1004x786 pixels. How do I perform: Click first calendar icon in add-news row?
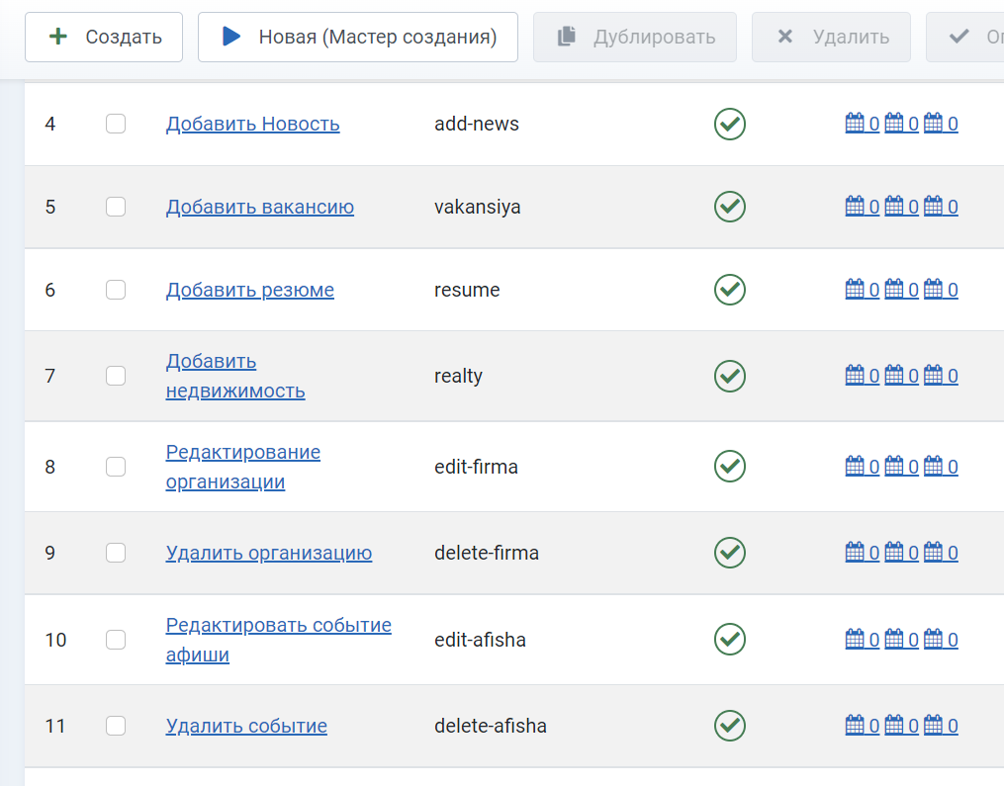(x=855, y=124)
